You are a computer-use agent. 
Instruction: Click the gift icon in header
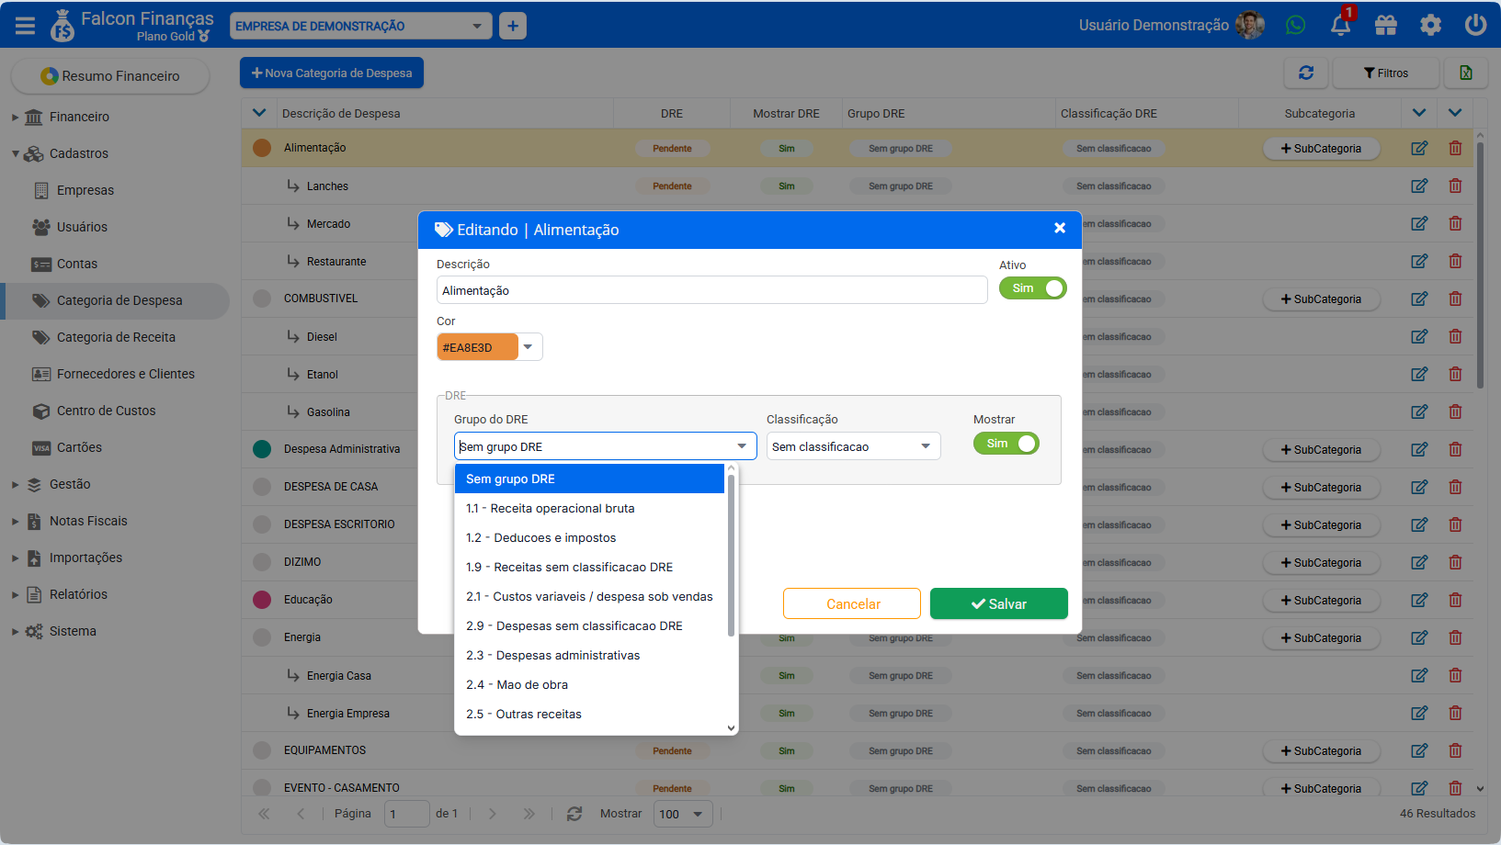pyautogui.click(x=1386, y=25)
